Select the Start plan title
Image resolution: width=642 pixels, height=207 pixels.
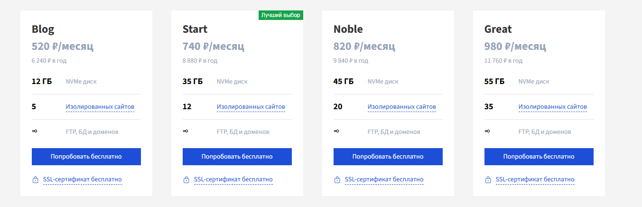pyautogui.click(x=195, y=29)
